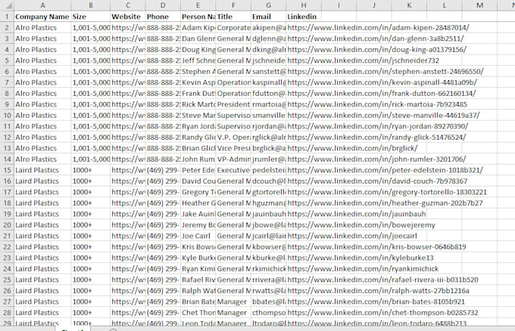Open frank-dutton-662160134 LinkedIn link
Image resolution: width=515 pixels, height=331 pixels.
tap(381, 94)
